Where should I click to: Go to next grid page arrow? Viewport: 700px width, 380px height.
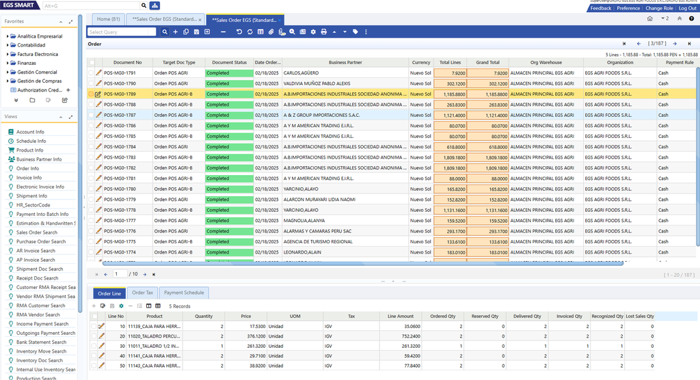[145, 275]
